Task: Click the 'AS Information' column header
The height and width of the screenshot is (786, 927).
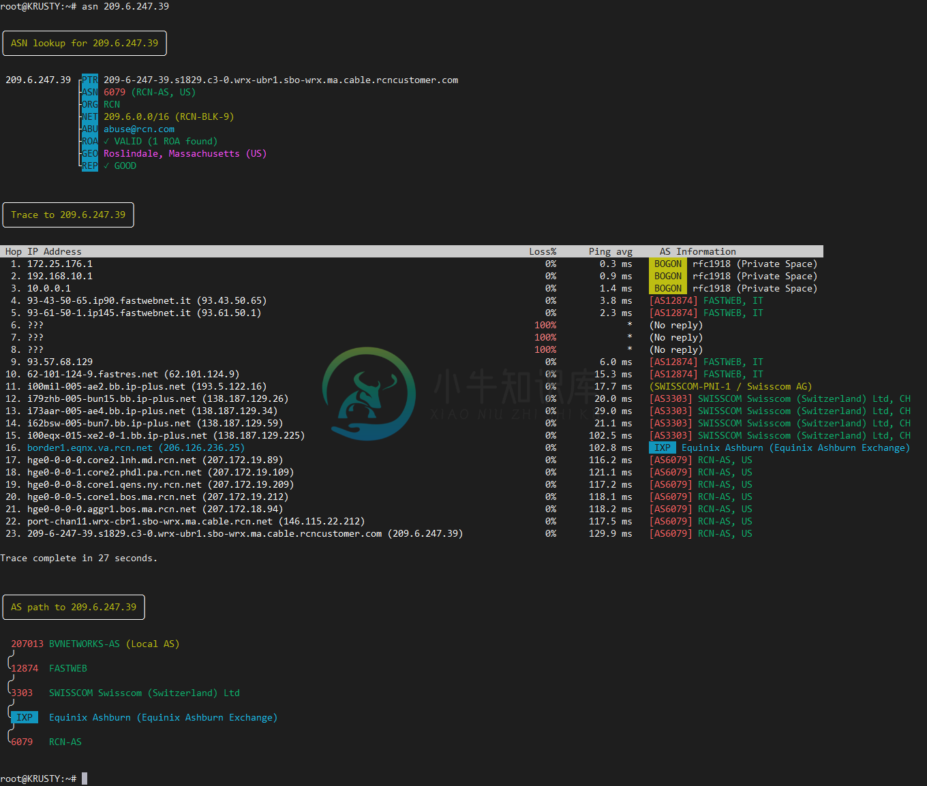Action: point(698,251)
